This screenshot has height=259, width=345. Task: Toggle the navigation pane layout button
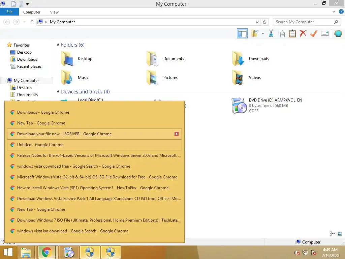[242, 33]
